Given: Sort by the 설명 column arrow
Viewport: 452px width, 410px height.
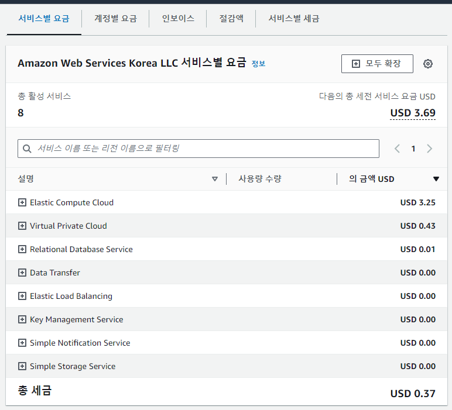Looking at the screenshot, I should (215, 179).
